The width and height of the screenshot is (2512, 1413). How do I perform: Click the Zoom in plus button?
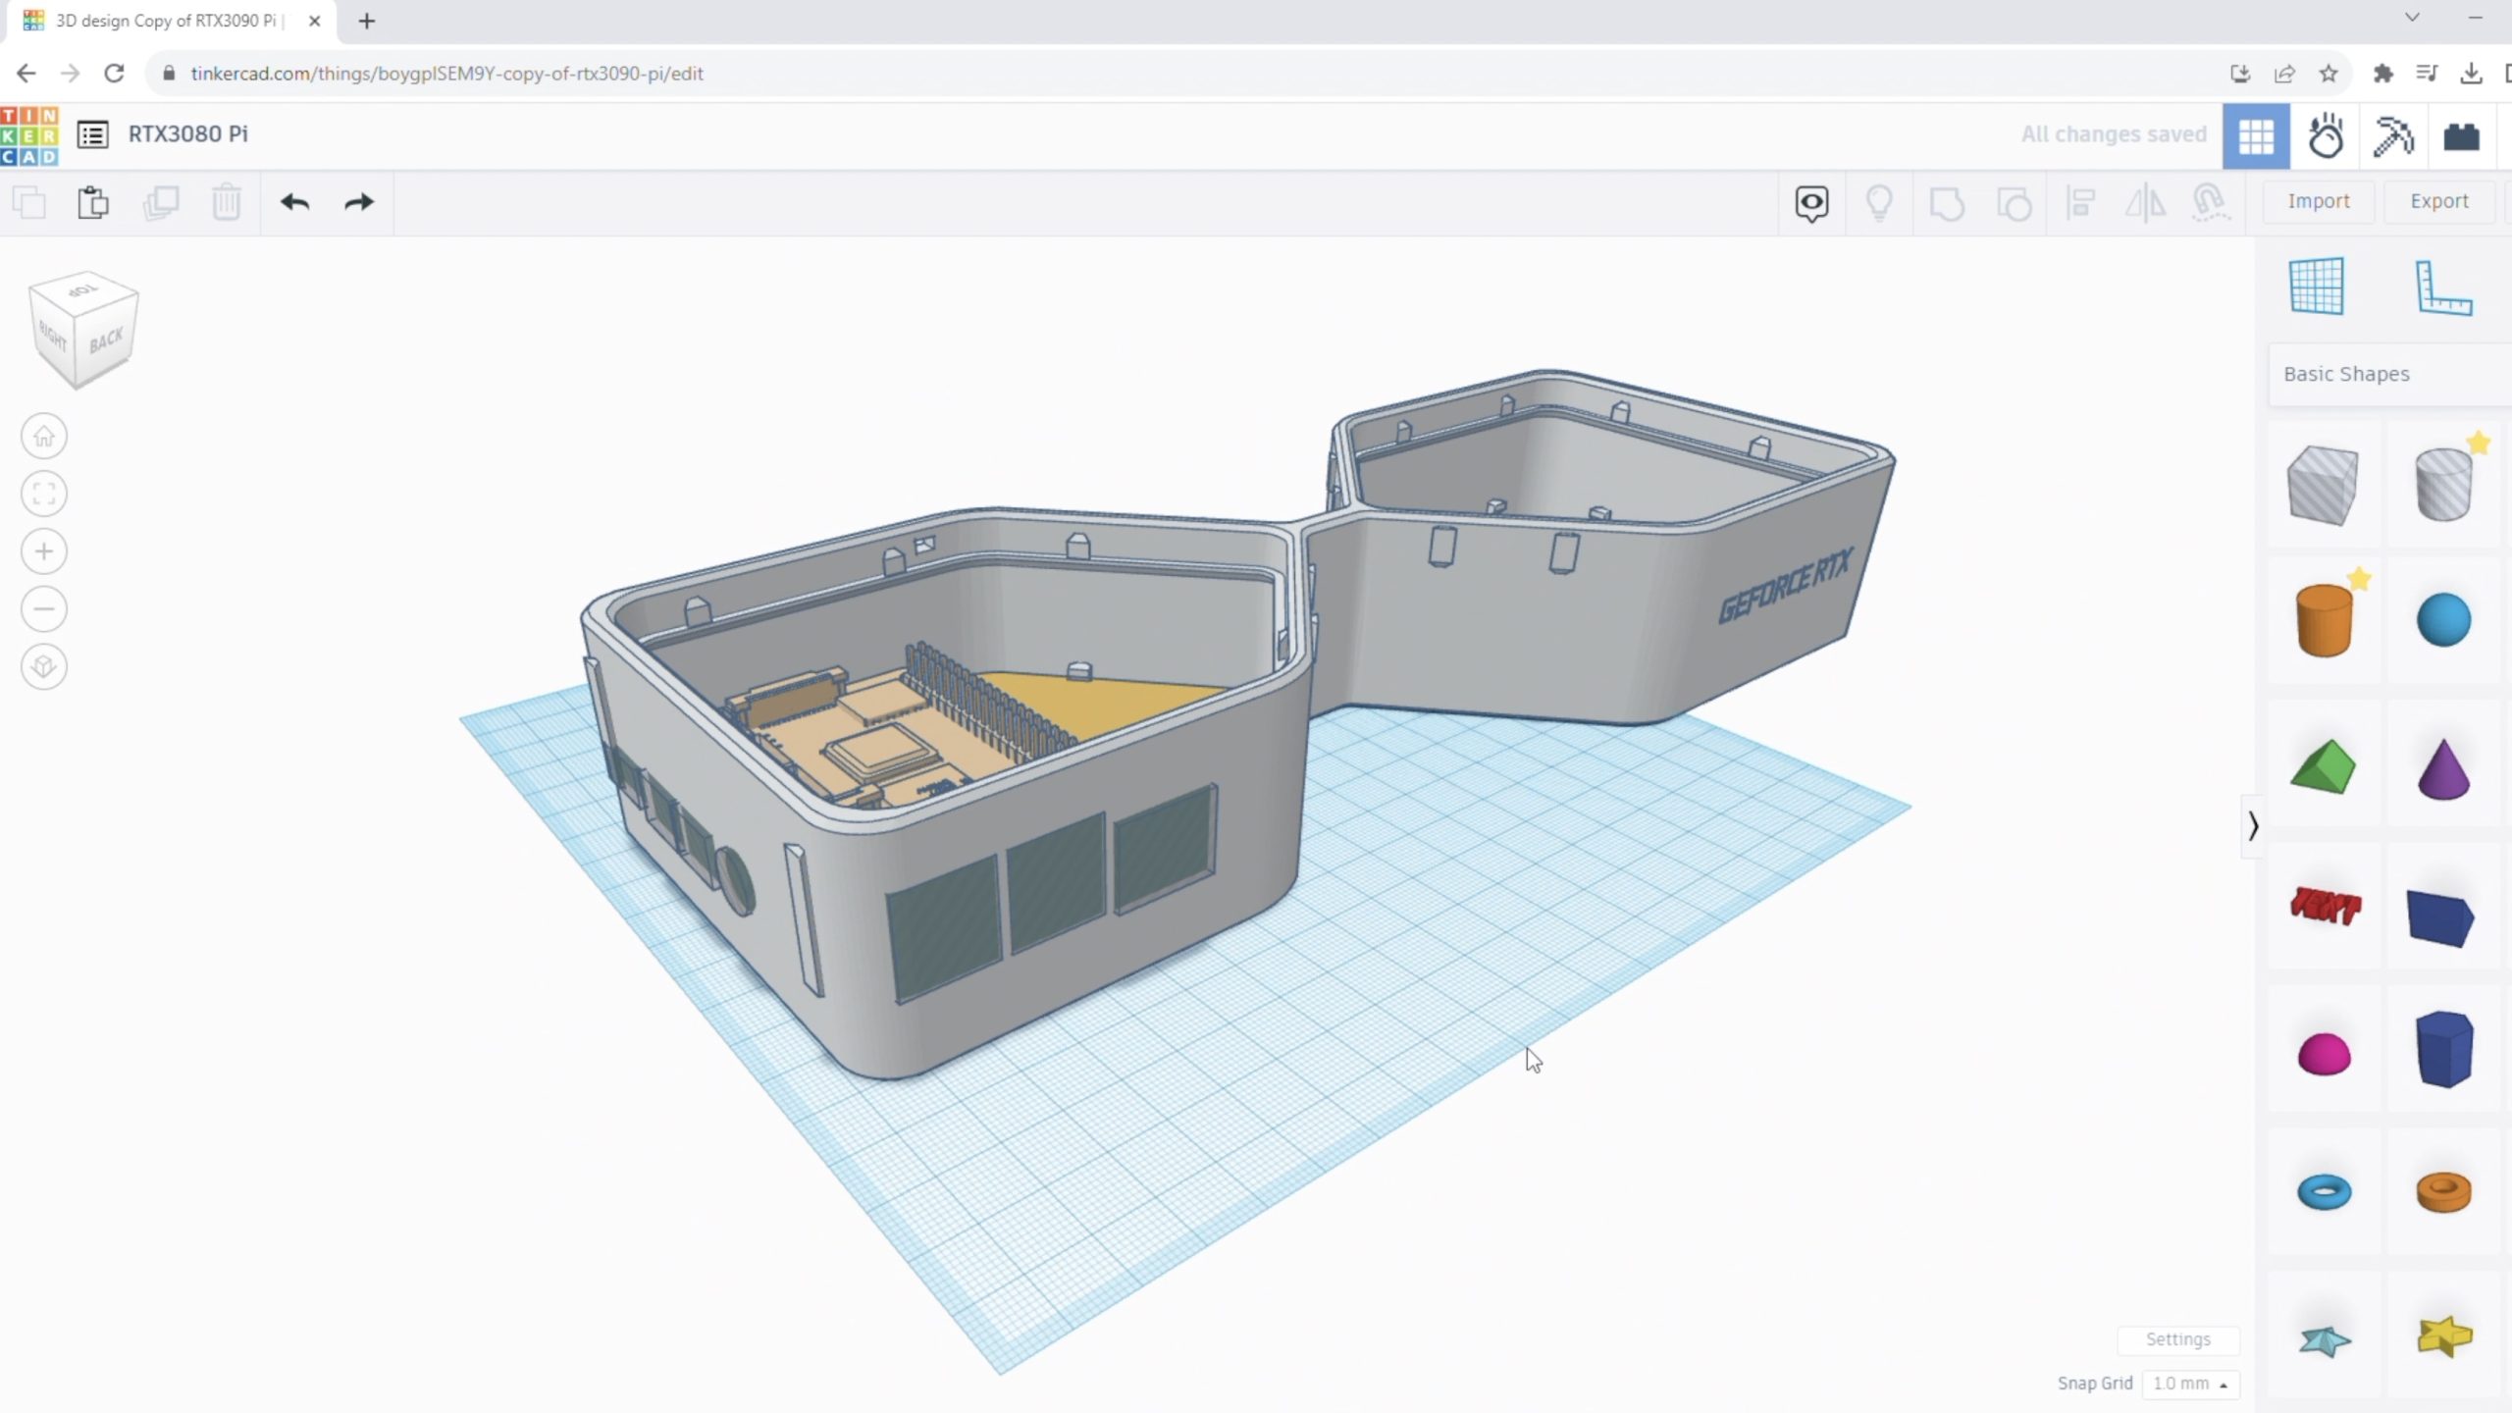click(x=44, y=551)
